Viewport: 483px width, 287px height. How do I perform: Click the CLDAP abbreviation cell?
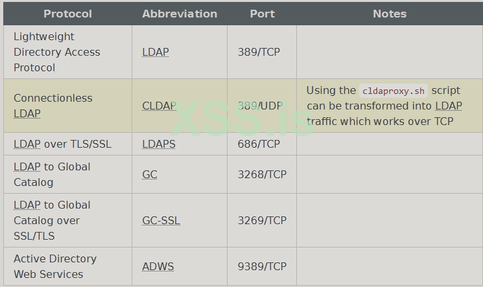pos(159,106)
